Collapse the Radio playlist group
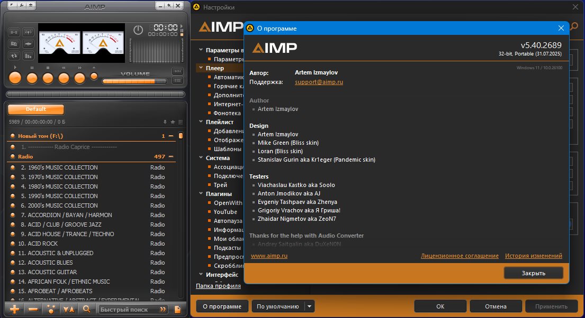The image size is (585, 318). point(171,157)
